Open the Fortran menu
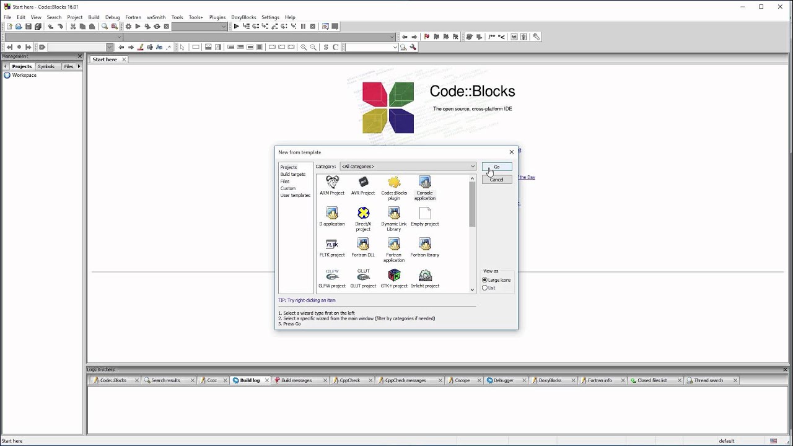This screenshot has width=793, height=446. (133, 17)
